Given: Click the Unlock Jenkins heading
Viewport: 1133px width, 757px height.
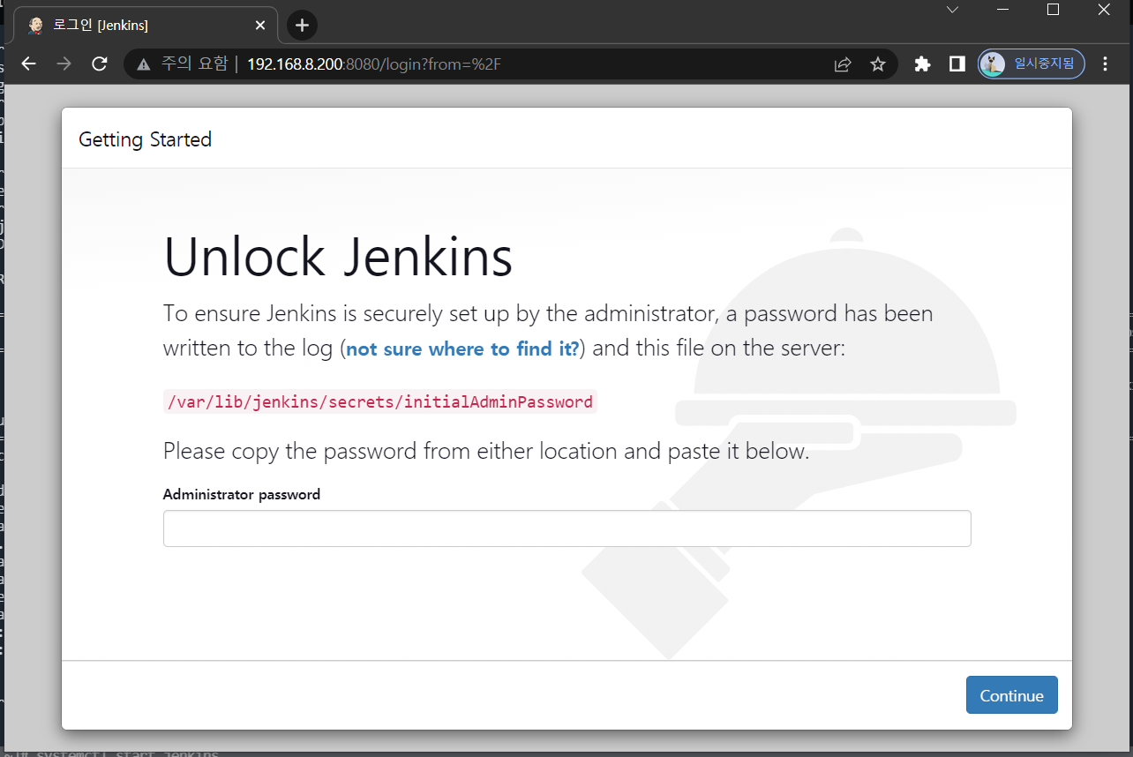Looking at the screenshot, I should click(338, 258).
